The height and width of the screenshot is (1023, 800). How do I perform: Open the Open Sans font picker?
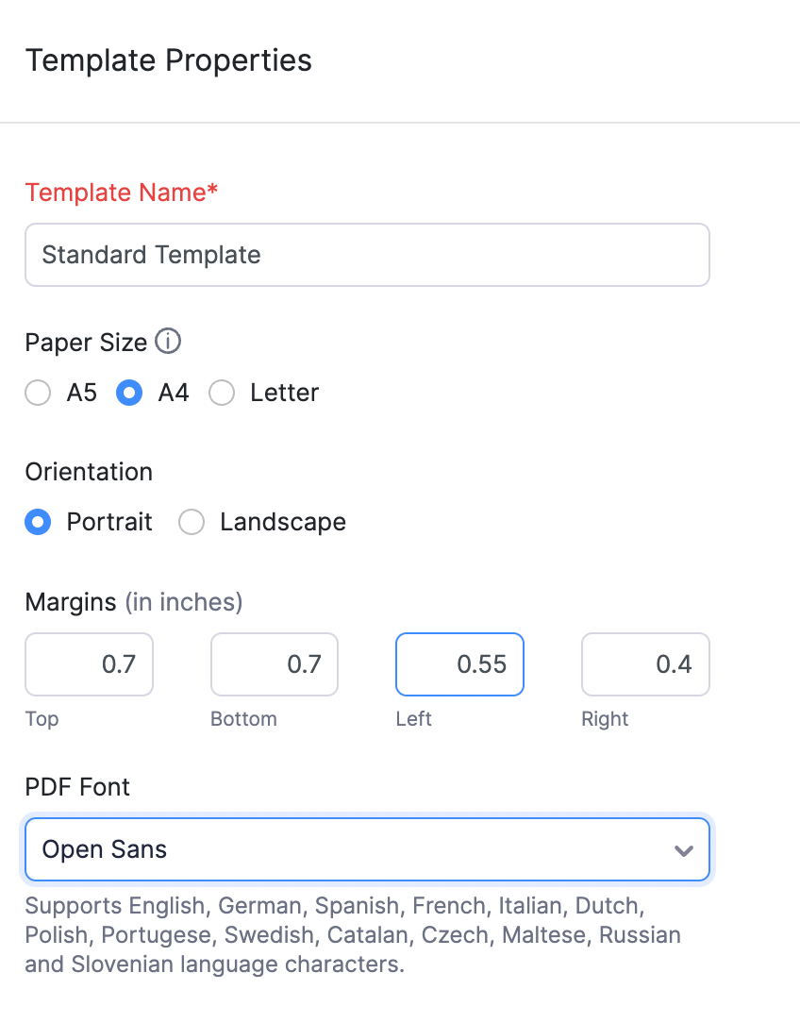[367, 849]
